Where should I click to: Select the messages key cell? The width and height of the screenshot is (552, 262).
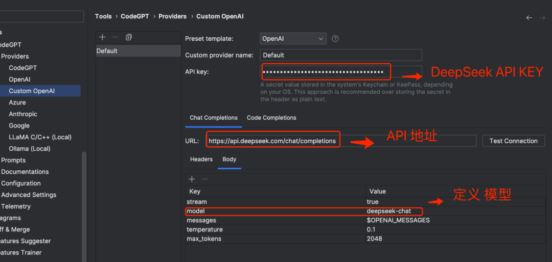click(275, 221)
